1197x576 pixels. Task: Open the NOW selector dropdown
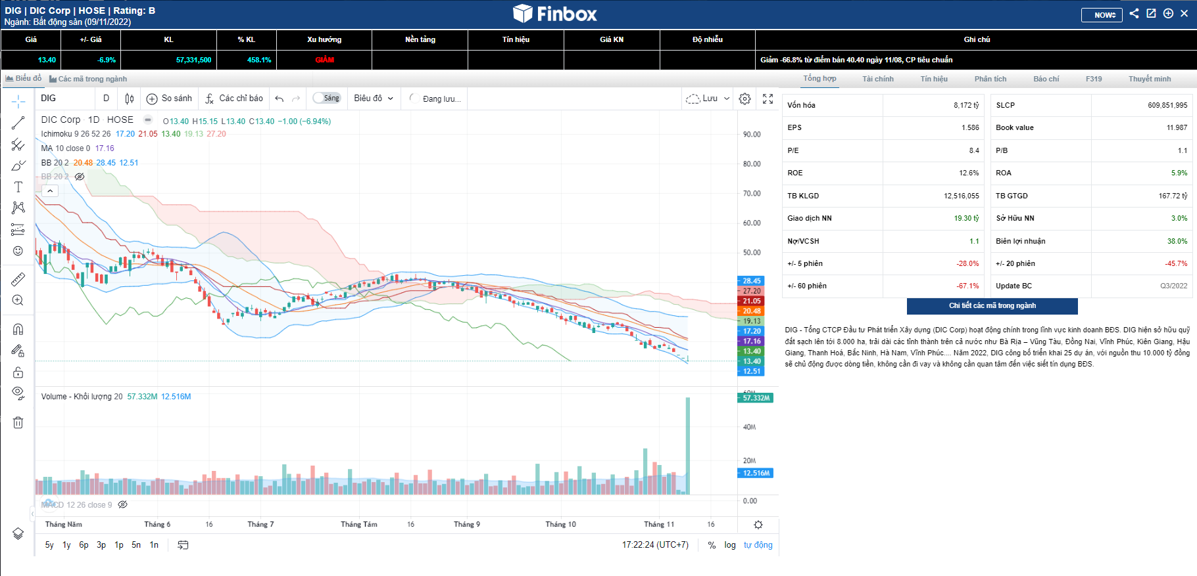point(1102,15)
